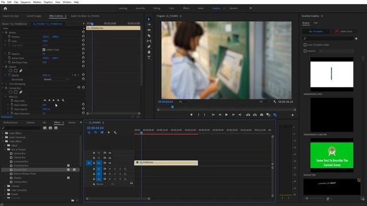
Task: Expand the Color Correction folder
Action: coord(5,190)
